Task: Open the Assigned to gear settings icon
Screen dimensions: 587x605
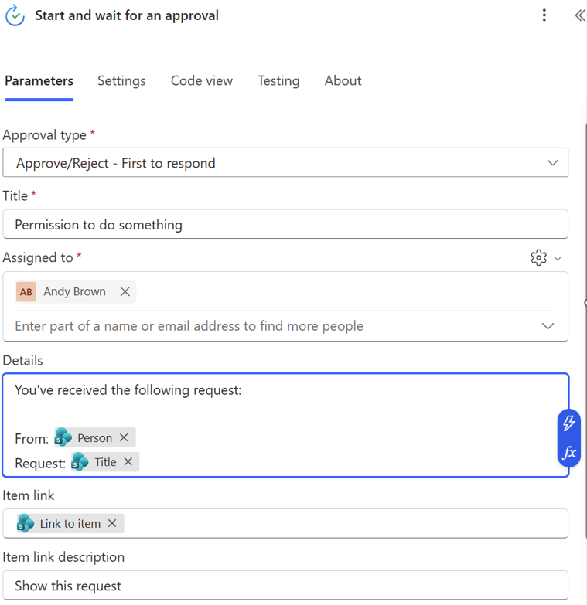Action: [538, 258]
